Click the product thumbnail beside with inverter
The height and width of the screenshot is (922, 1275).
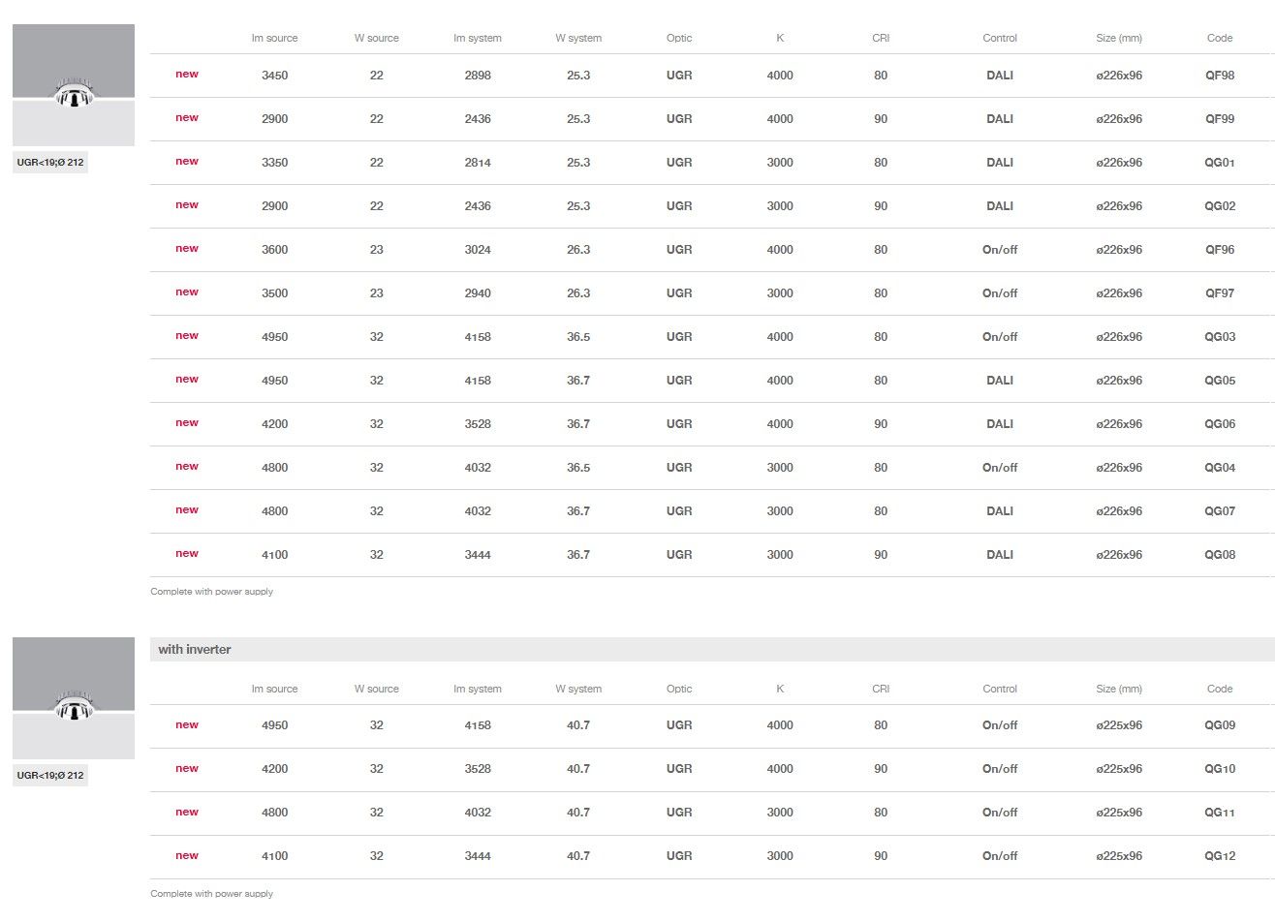[x=74, y=697]
